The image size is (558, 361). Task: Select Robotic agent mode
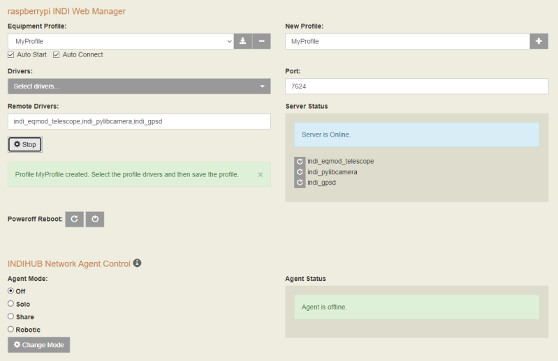11,329
